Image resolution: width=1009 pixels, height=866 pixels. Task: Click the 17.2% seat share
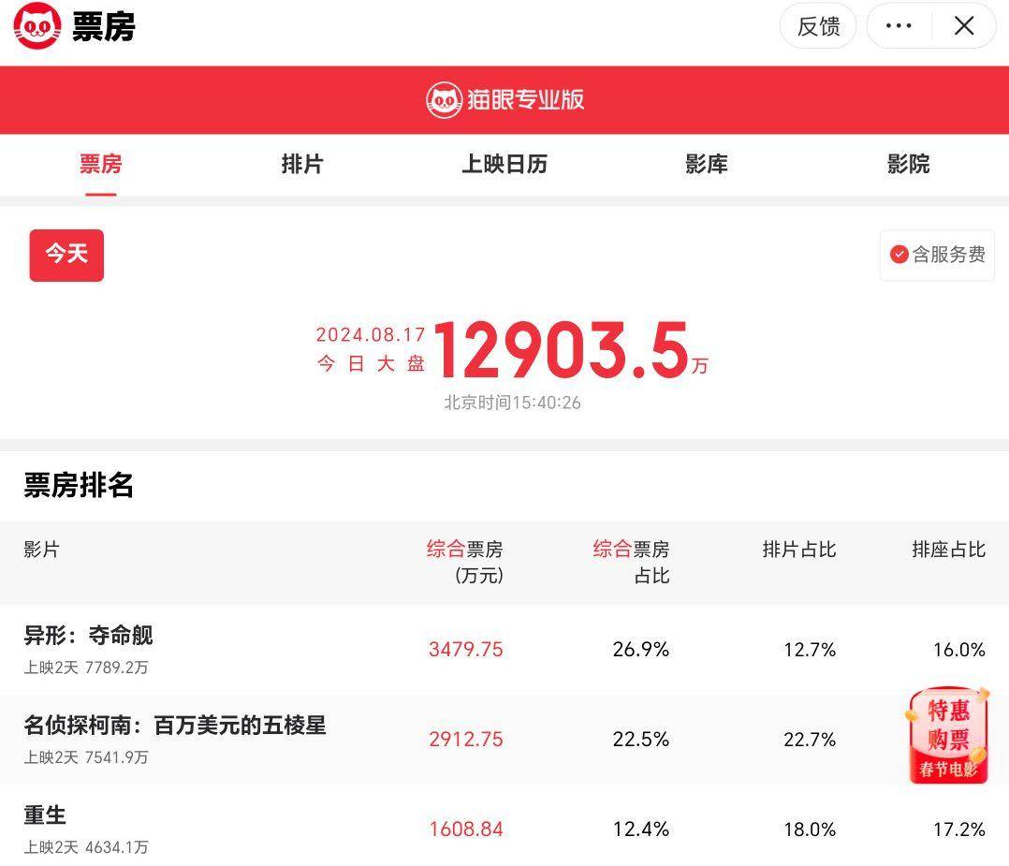[x=959, y=829]
